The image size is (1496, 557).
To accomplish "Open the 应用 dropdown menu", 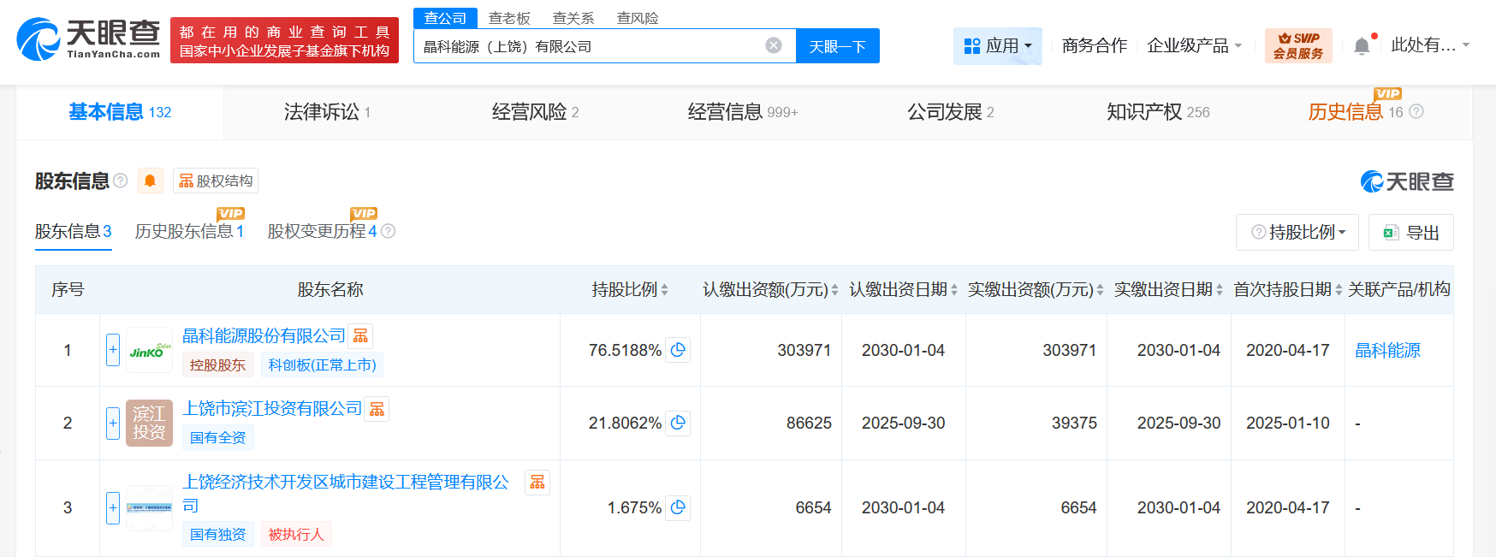I will click(x=998, y=46).
